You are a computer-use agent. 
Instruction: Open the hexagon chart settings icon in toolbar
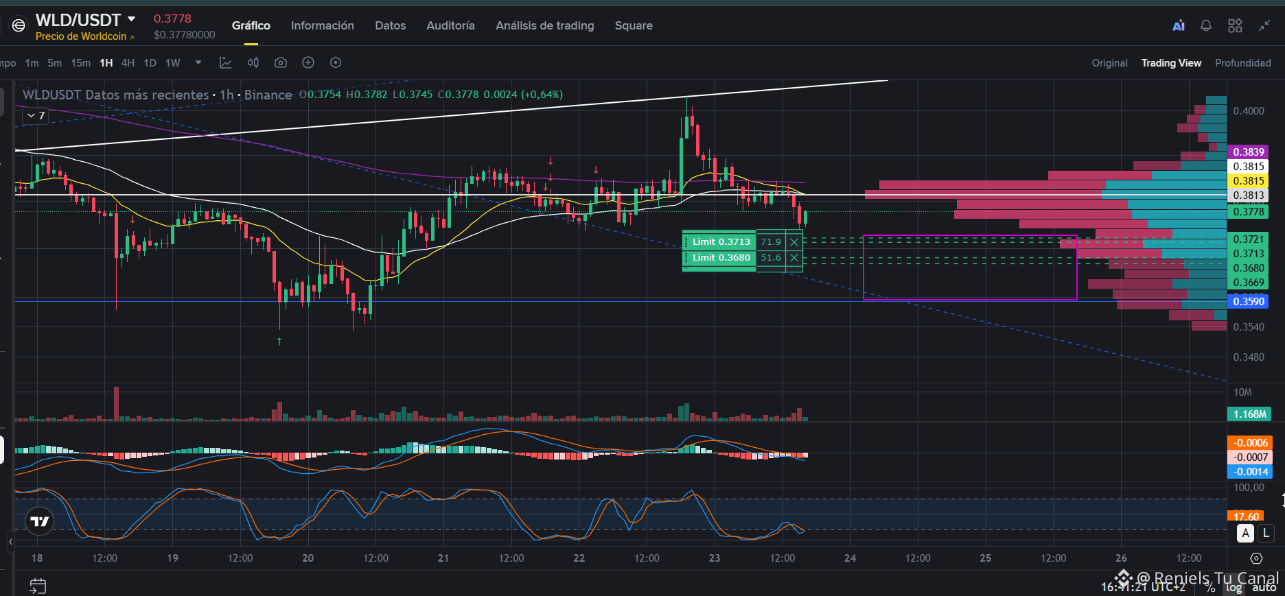[x=336, y=62]
